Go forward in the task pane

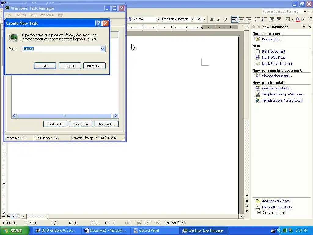(259, 27)
